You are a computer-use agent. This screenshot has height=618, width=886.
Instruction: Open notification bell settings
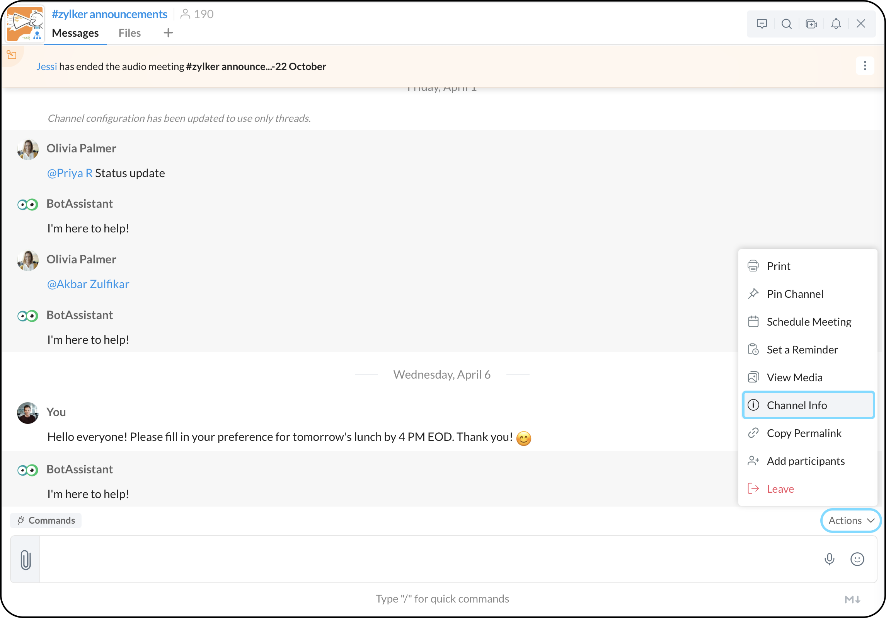coord(836,24)
